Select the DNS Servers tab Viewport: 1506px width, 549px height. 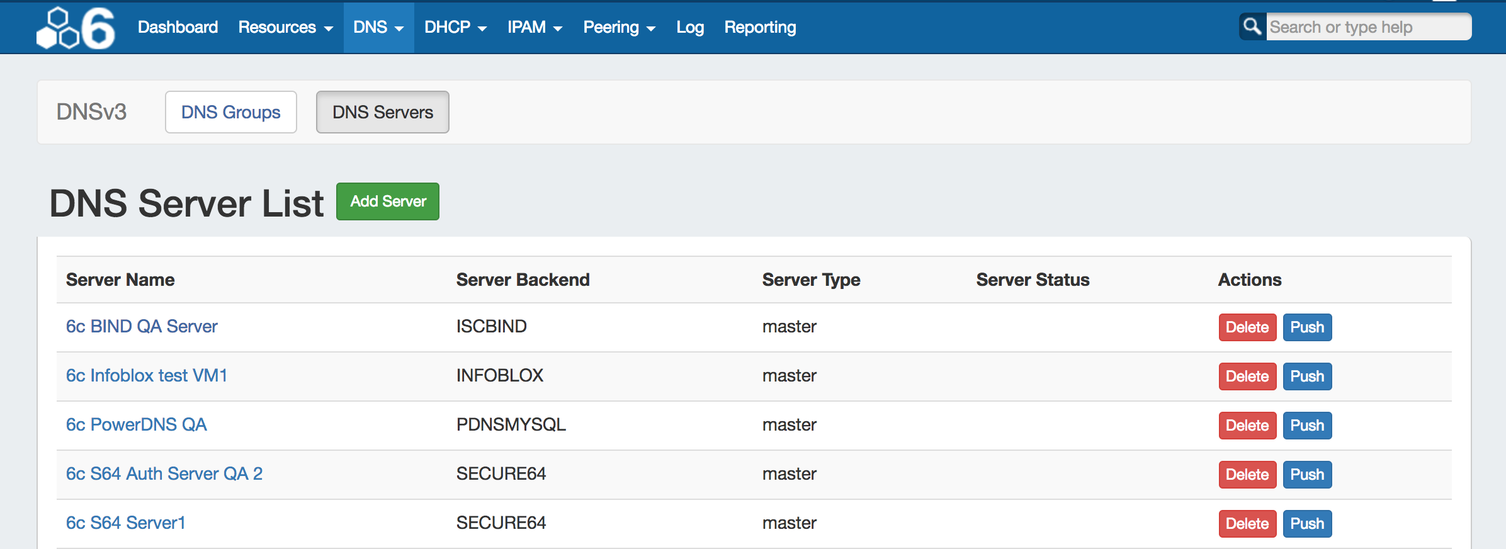[x=382, y=112]
